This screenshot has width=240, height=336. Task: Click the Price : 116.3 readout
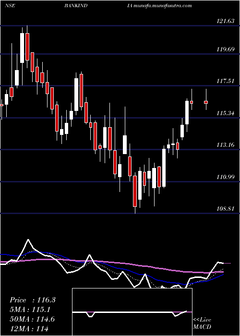[33, 300]
